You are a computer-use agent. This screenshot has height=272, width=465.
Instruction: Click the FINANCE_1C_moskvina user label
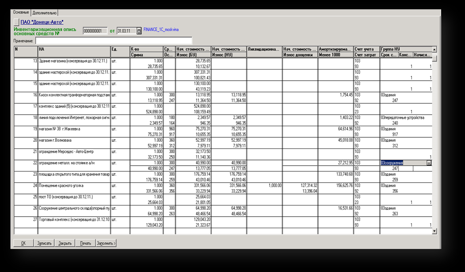(x=161, y=30)
